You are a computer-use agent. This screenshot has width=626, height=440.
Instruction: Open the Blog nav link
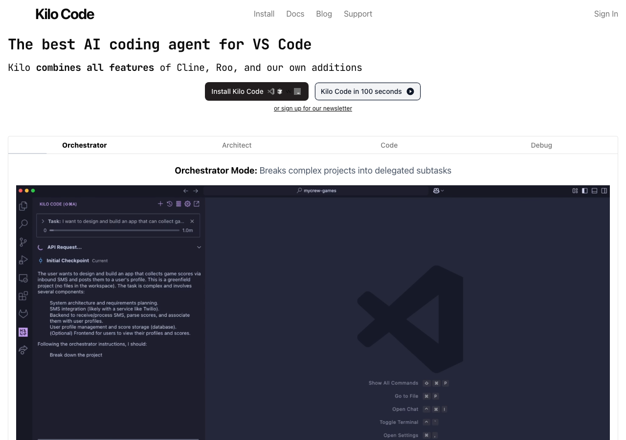(324, 14)
